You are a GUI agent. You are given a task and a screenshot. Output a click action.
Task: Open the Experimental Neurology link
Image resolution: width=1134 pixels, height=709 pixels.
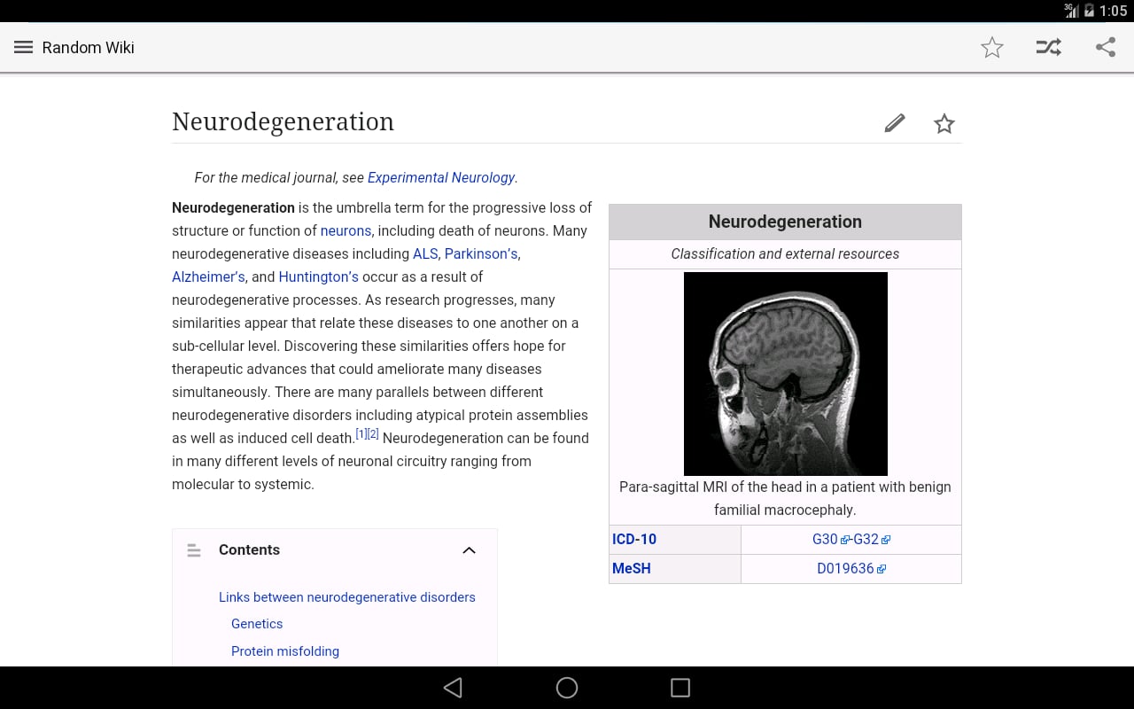(441, 177)
